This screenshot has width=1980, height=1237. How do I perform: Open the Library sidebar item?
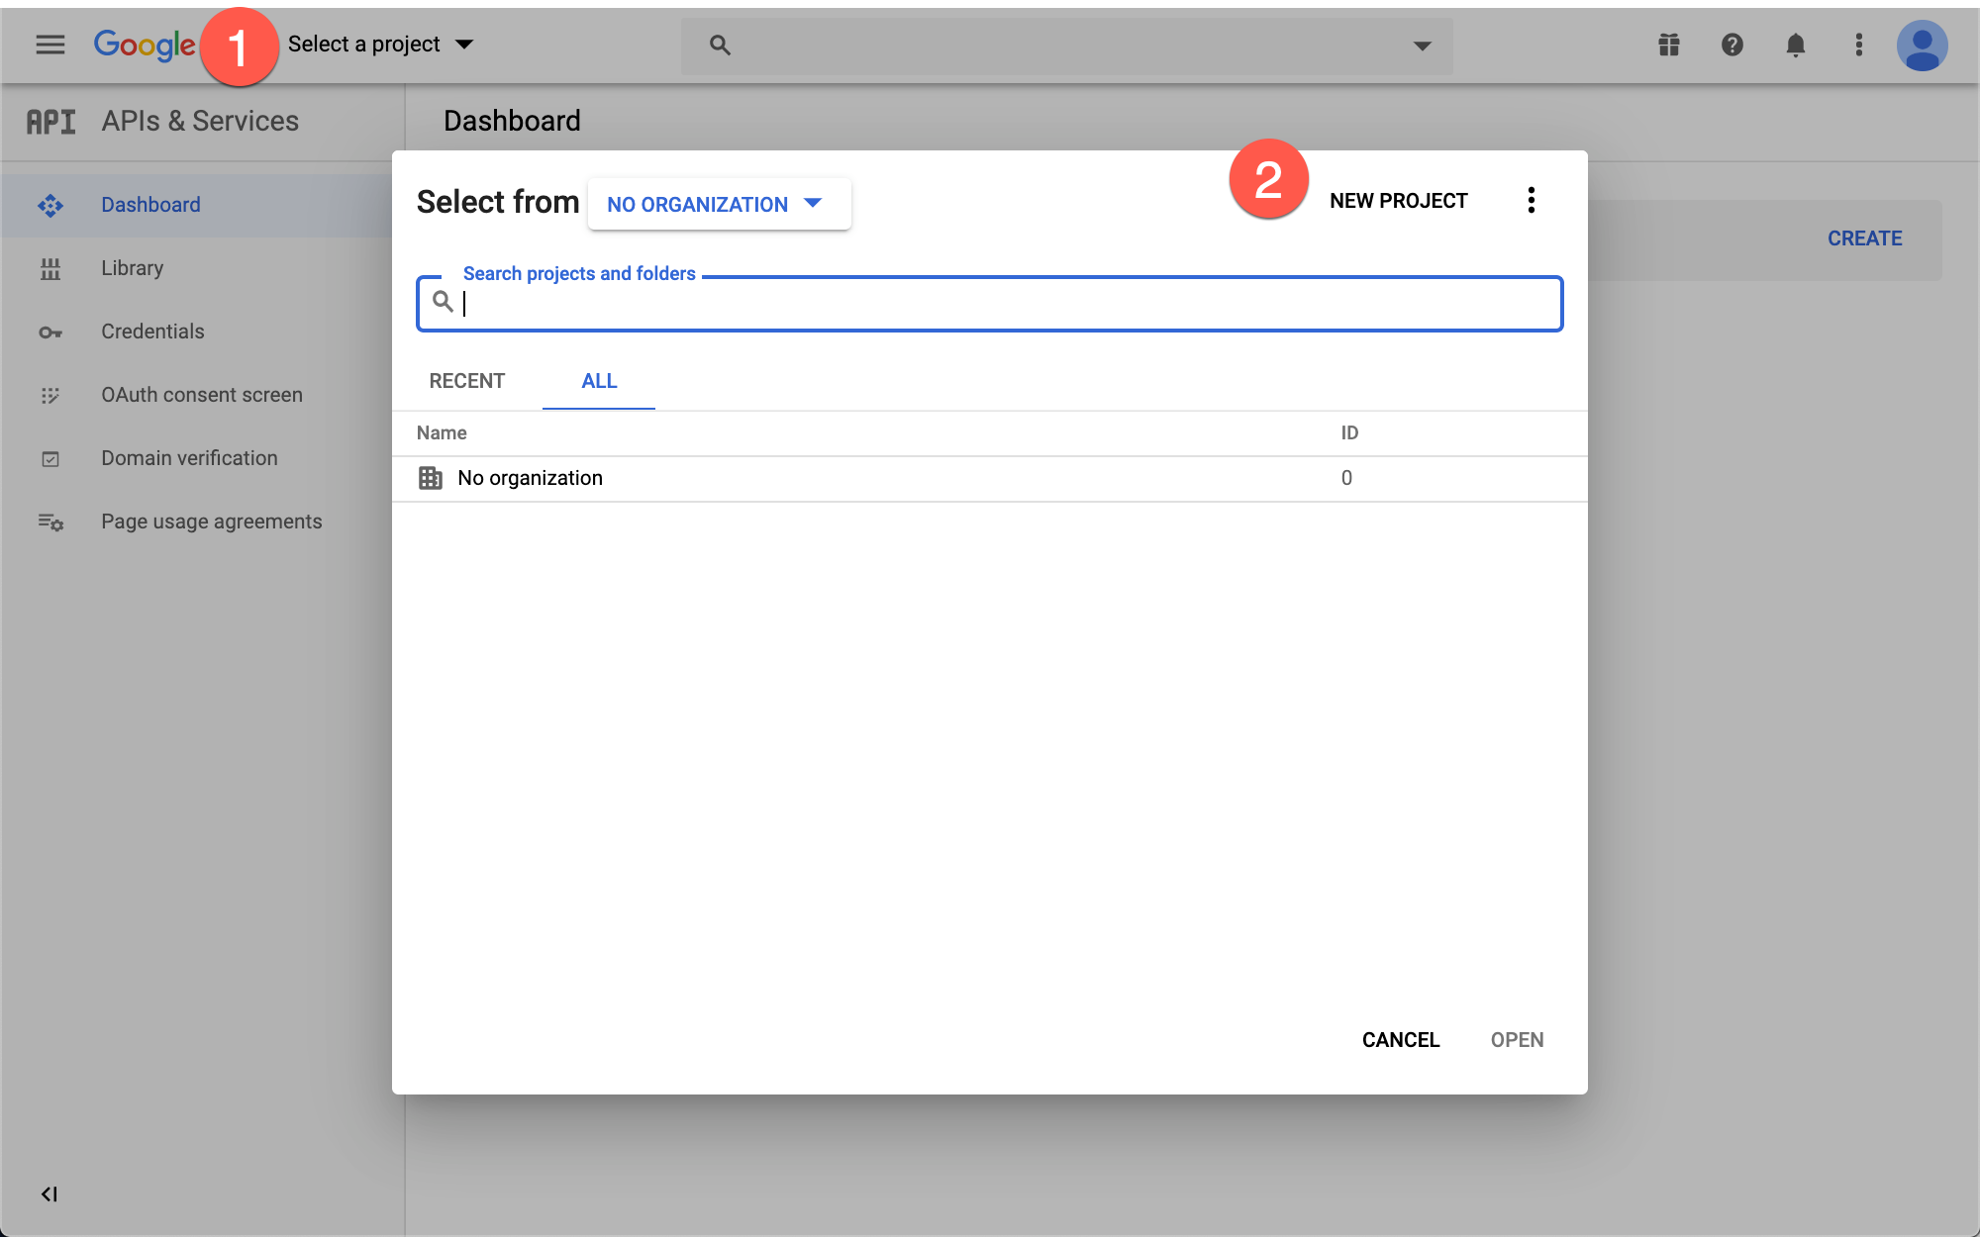[x=132, y=268]
